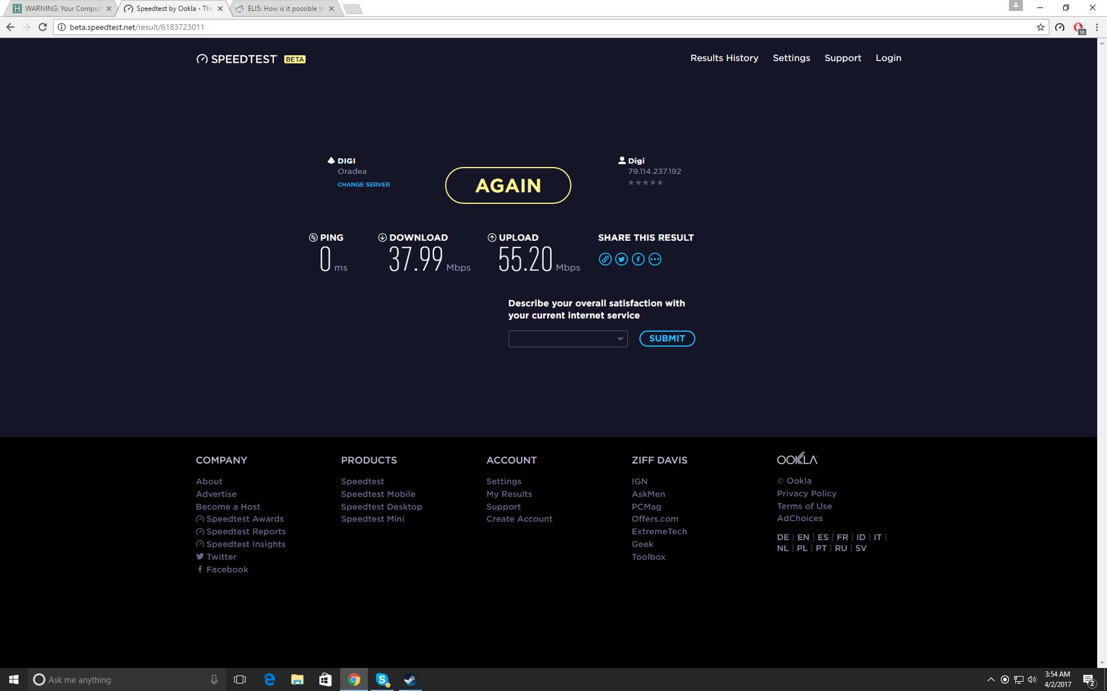Open Speedtest Mobile footer link
The width and height of the screenshot is (1107, 691).
click(378, 494)
